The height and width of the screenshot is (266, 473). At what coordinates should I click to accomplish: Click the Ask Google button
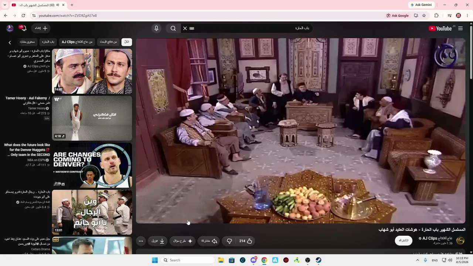click(x=398, y=16)
